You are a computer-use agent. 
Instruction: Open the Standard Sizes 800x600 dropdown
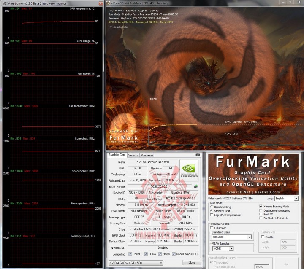pyautogui.click(x=231, y=237)
